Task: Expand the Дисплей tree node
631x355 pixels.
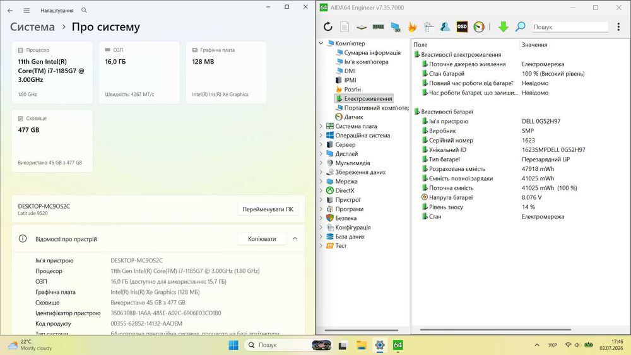Action: click(321, 154)
